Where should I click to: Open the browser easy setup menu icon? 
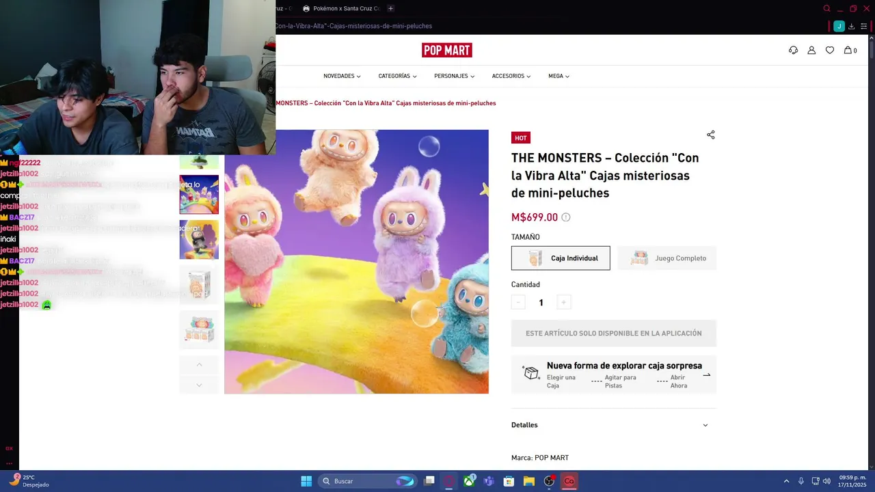pos(864,26)
